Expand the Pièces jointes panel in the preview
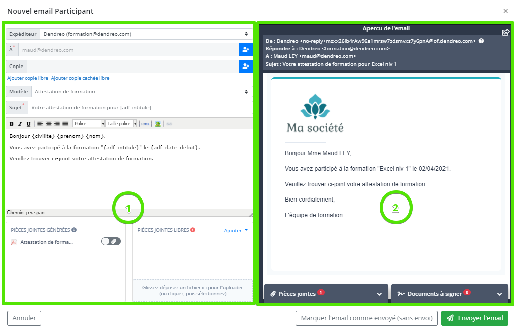Screen dimensions: 517x331 [x=326, y=294]
